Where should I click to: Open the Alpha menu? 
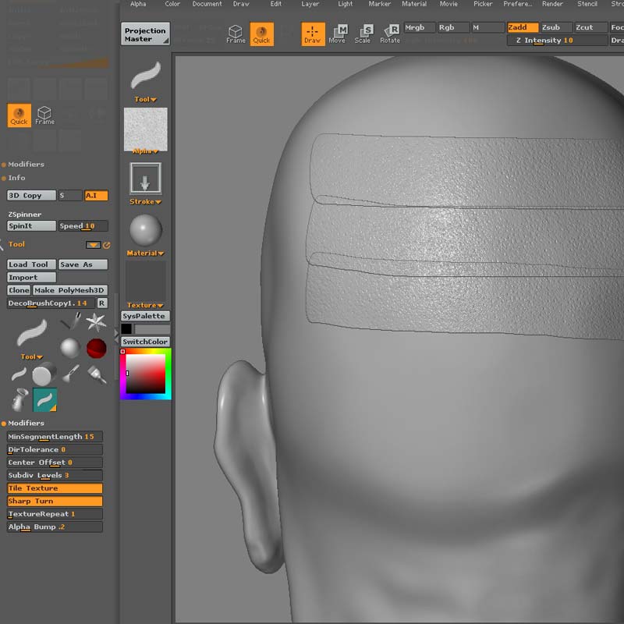click(x=138, y=4)
